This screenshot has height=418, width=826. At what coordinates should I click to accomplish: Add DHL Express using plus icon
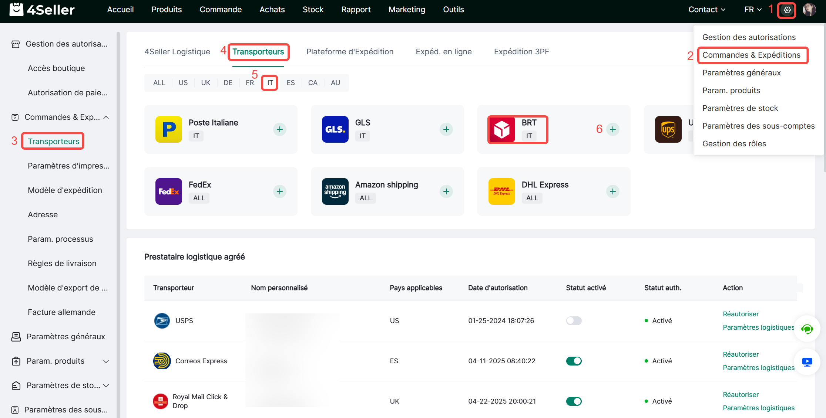[613, 191]
